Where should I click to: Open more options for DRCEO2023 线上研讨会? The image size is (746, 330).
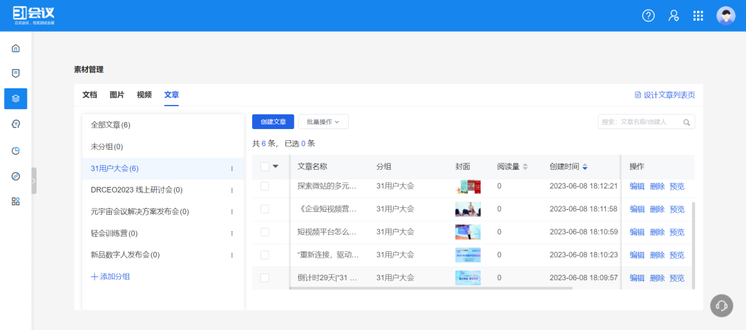pyautogui.click(x=232, y=191)
